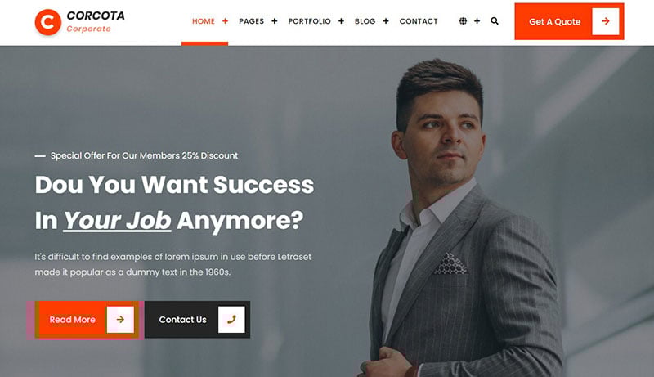Select the Blog menu item
Screen dimensions: 654x377
coord(365,21)
